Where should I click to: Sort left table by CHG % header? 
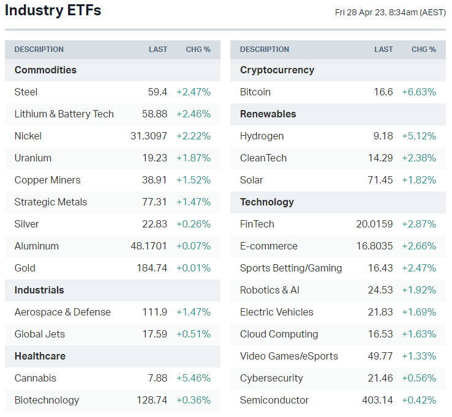[x=198, y=50]
